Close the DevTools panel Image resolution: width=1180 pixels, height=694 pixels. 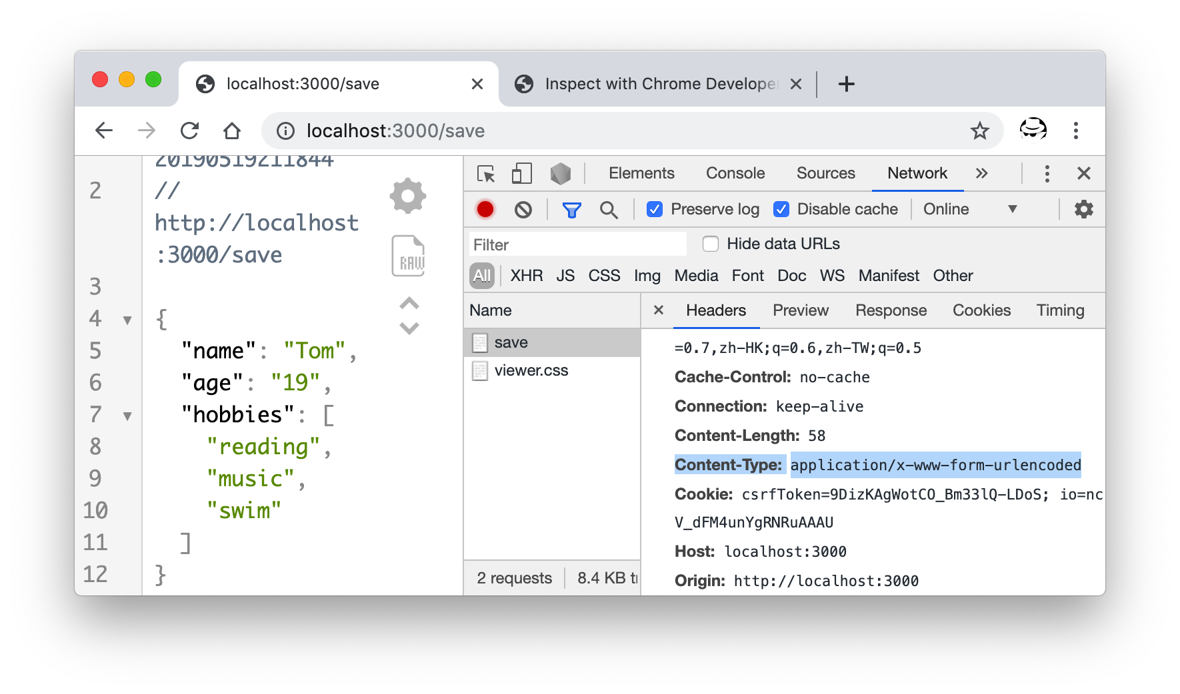click(1084, 174)
